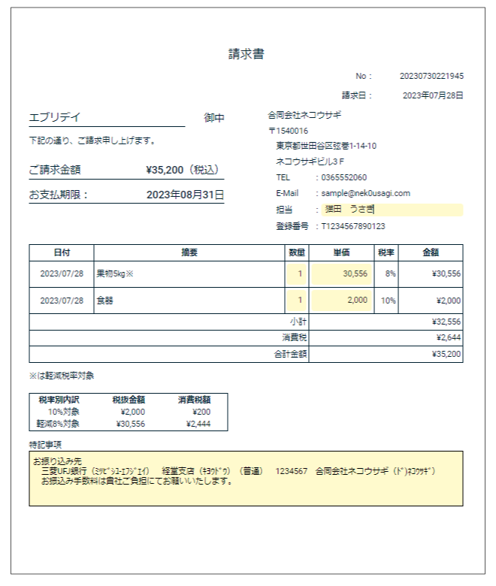
Task: Click the payment deadline 2023年08月31日
Action: [185, 195]
